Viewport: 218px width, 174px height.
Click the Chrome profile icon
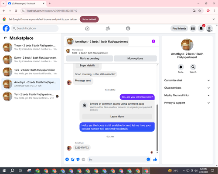click(208, 11)
